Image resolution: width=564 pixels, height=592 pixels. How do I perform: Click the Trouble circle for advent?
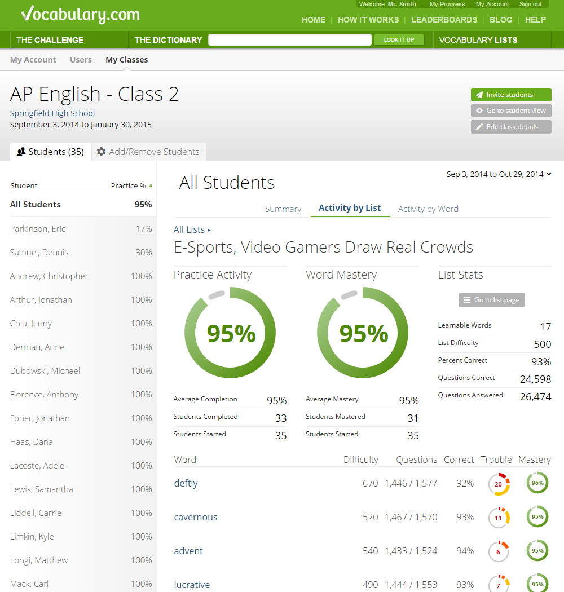(x=499, y=552)
